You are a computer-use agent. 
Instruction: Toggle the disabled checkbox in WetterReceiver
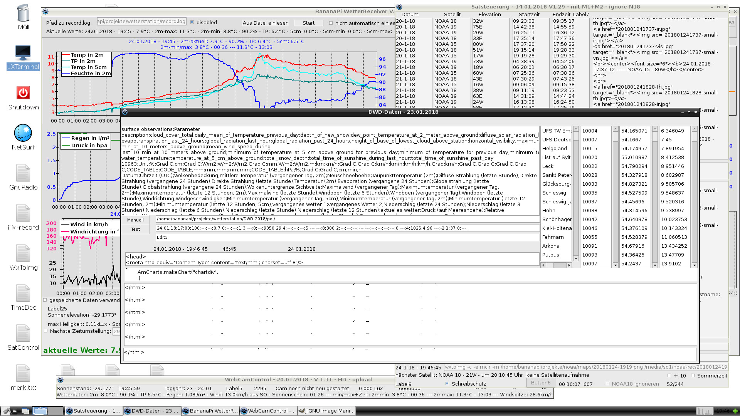[192, 22]
